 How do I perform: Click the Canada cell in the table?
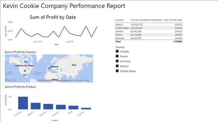(119, 32)
